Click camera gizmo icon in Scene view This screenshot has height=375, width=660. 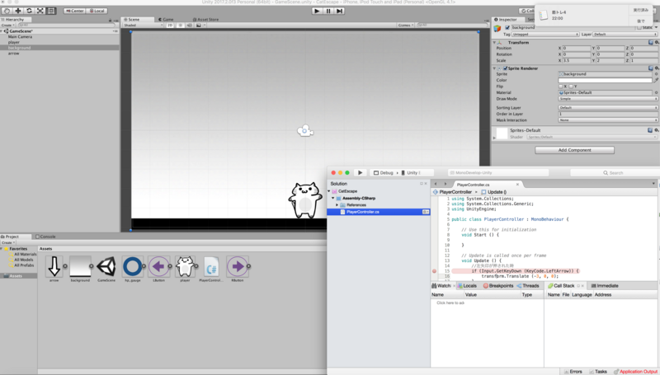[305, 131]
